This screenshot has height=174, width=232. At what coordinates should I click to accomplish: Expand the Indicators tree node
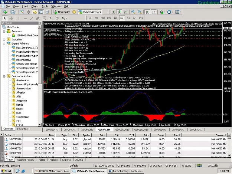(x=4, y=39)
